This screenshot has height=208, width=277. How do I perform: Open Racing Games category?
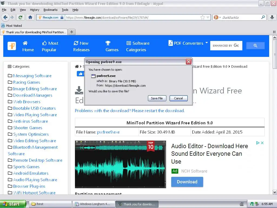tap(27, 82)
